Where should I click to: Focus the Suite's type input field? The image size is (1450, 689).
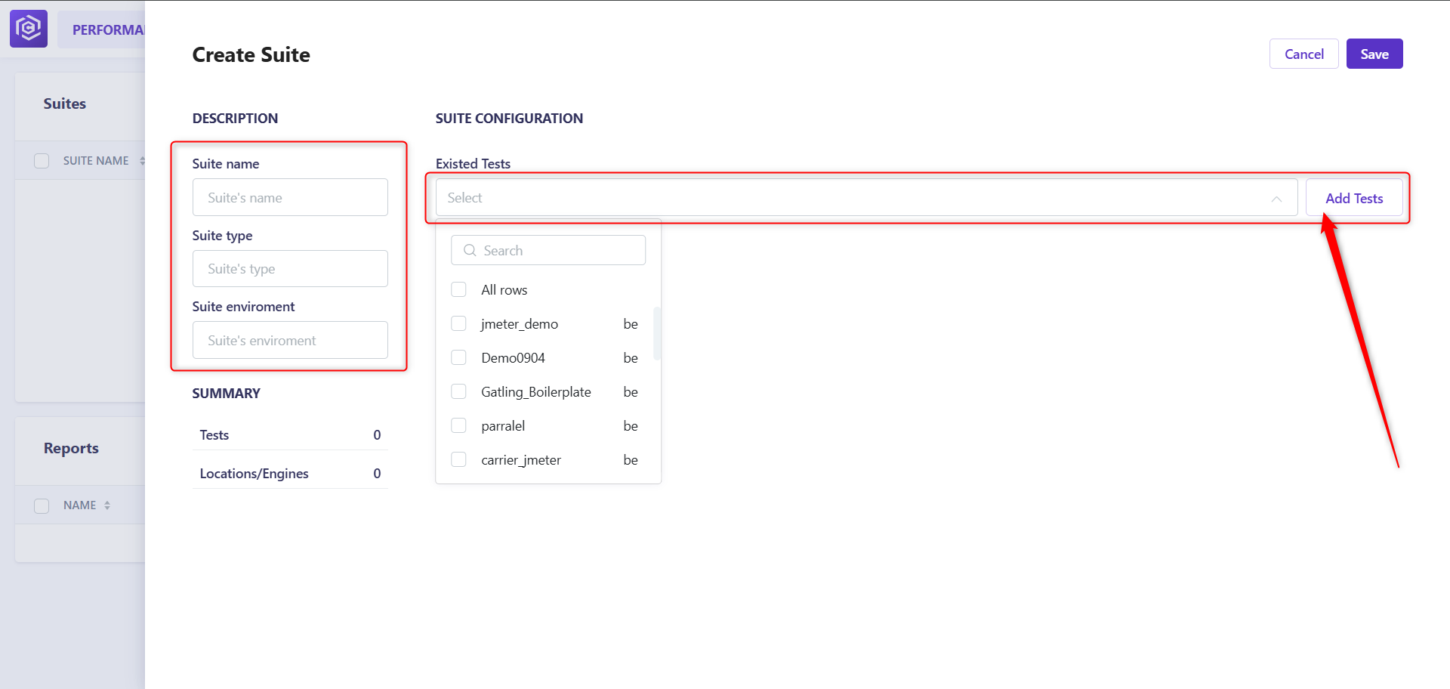coord(290,268)
